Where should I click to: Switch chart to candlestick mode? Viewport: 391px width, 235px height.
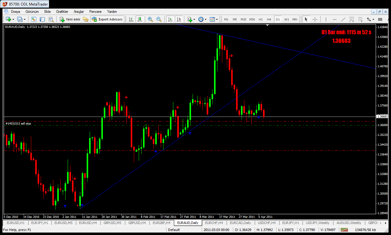(x=140, y=19)
